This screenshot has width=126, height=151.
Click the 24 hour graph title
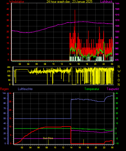click(x=69, y=2)
